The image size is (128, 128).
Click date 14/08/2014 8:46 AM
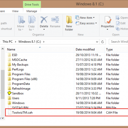click(x=89, y=103)
